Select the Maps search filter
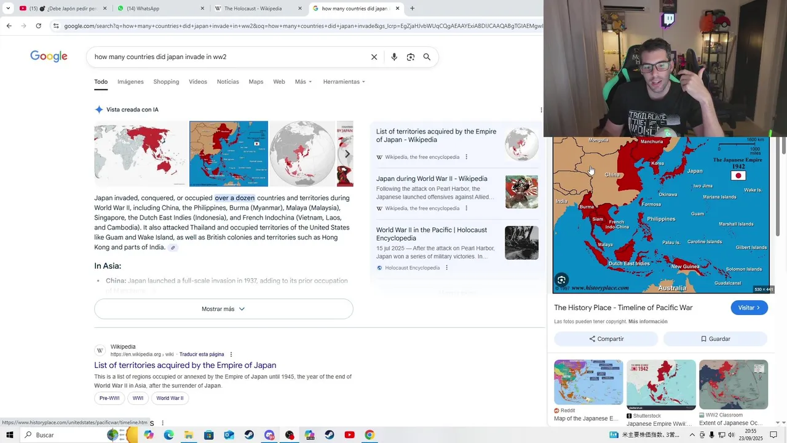Screen dimensions: 787x443 pyautogui.click(x=256, y=82)
